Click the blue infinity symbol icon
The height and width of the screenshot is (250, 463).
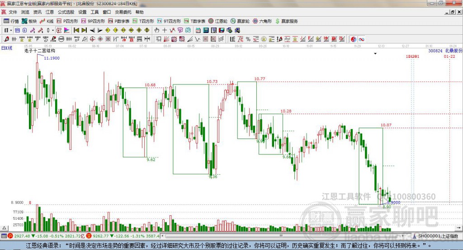pyautogui.click(x=361, y=39)
